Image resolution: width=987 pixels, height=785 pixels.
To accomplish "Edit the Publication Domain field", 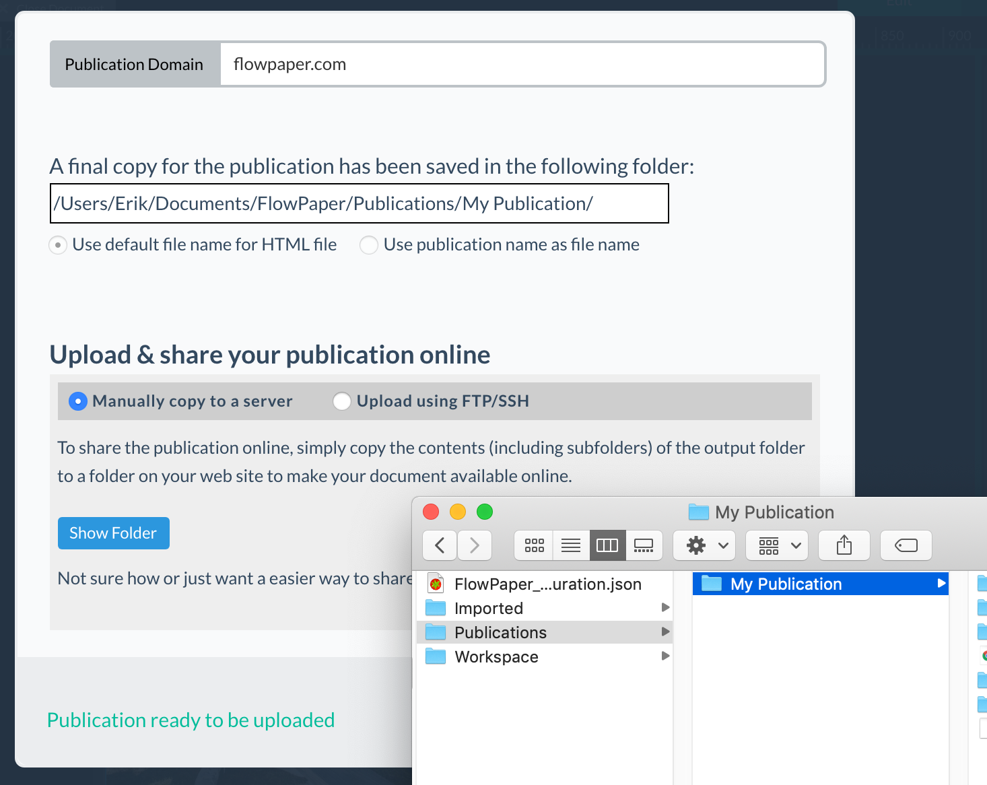I will [522, 64].
